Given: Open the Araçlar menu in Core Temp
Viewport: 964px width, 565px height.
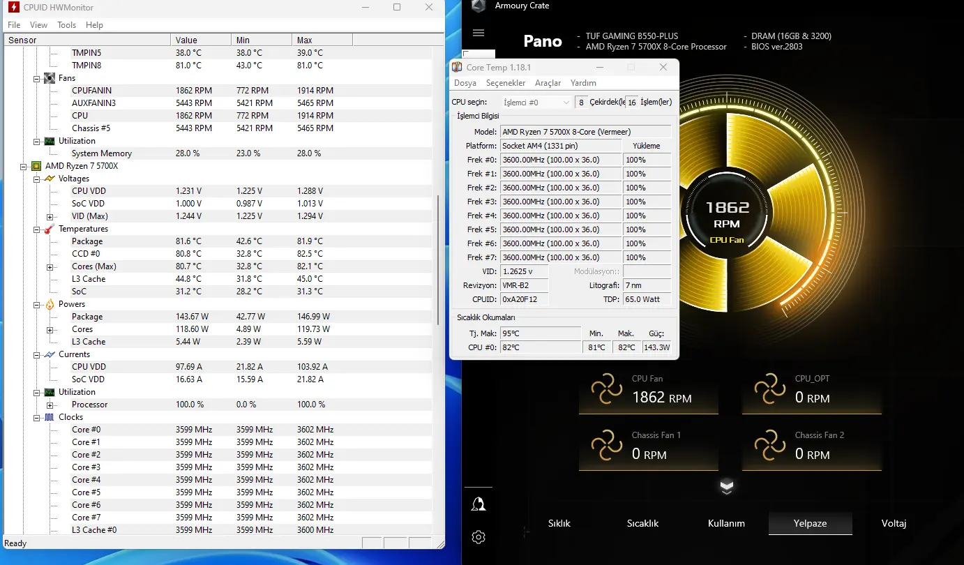Looking at the screenshot, I should tap(548, 83).
